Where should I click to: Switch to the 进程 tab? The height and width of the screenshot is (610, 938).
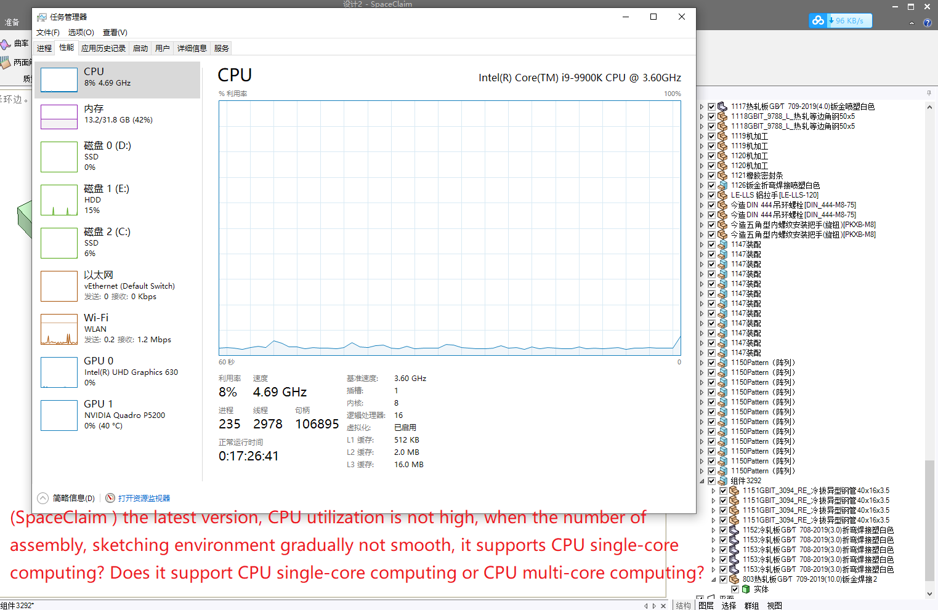(x=44, y=48)
